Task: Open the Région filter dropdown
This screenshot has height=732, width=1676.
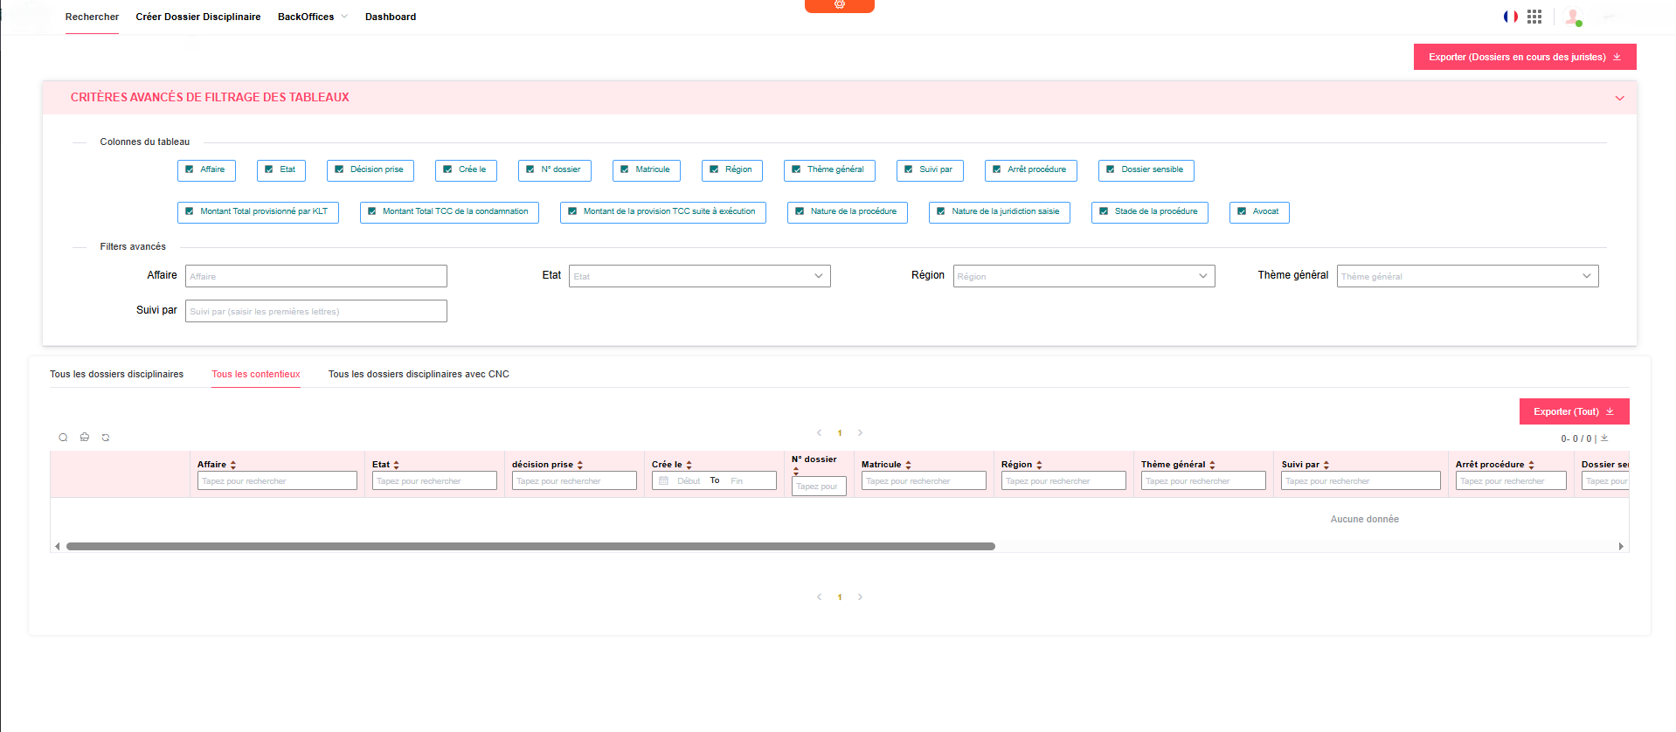Action: tap(1084, 276)
